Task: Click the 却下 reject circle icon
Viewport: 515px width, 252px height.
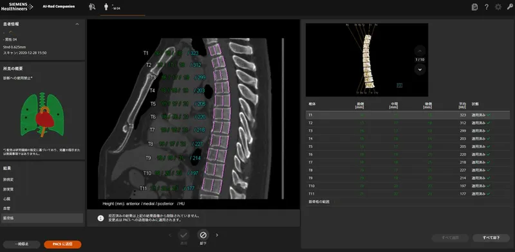Action: click(203, 235)
